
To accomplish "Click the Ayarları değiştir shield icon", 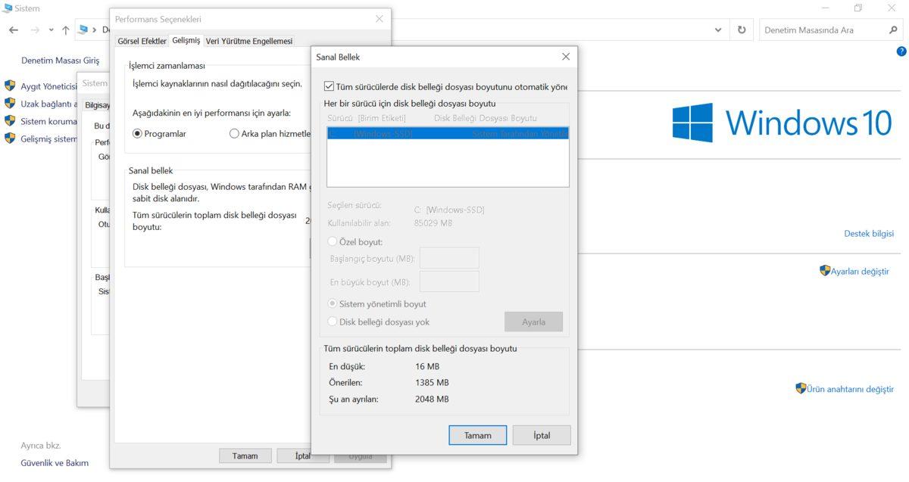I will (x=825, y=269).
